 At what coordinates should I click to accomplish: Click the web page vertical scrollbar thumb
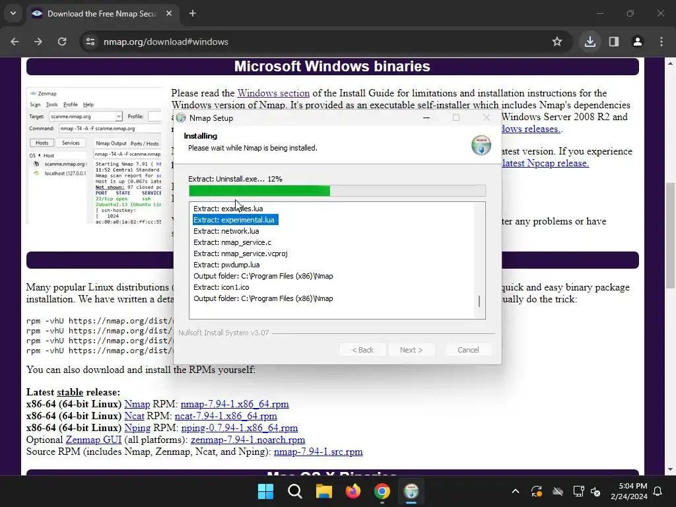click(x=670, y=236)
